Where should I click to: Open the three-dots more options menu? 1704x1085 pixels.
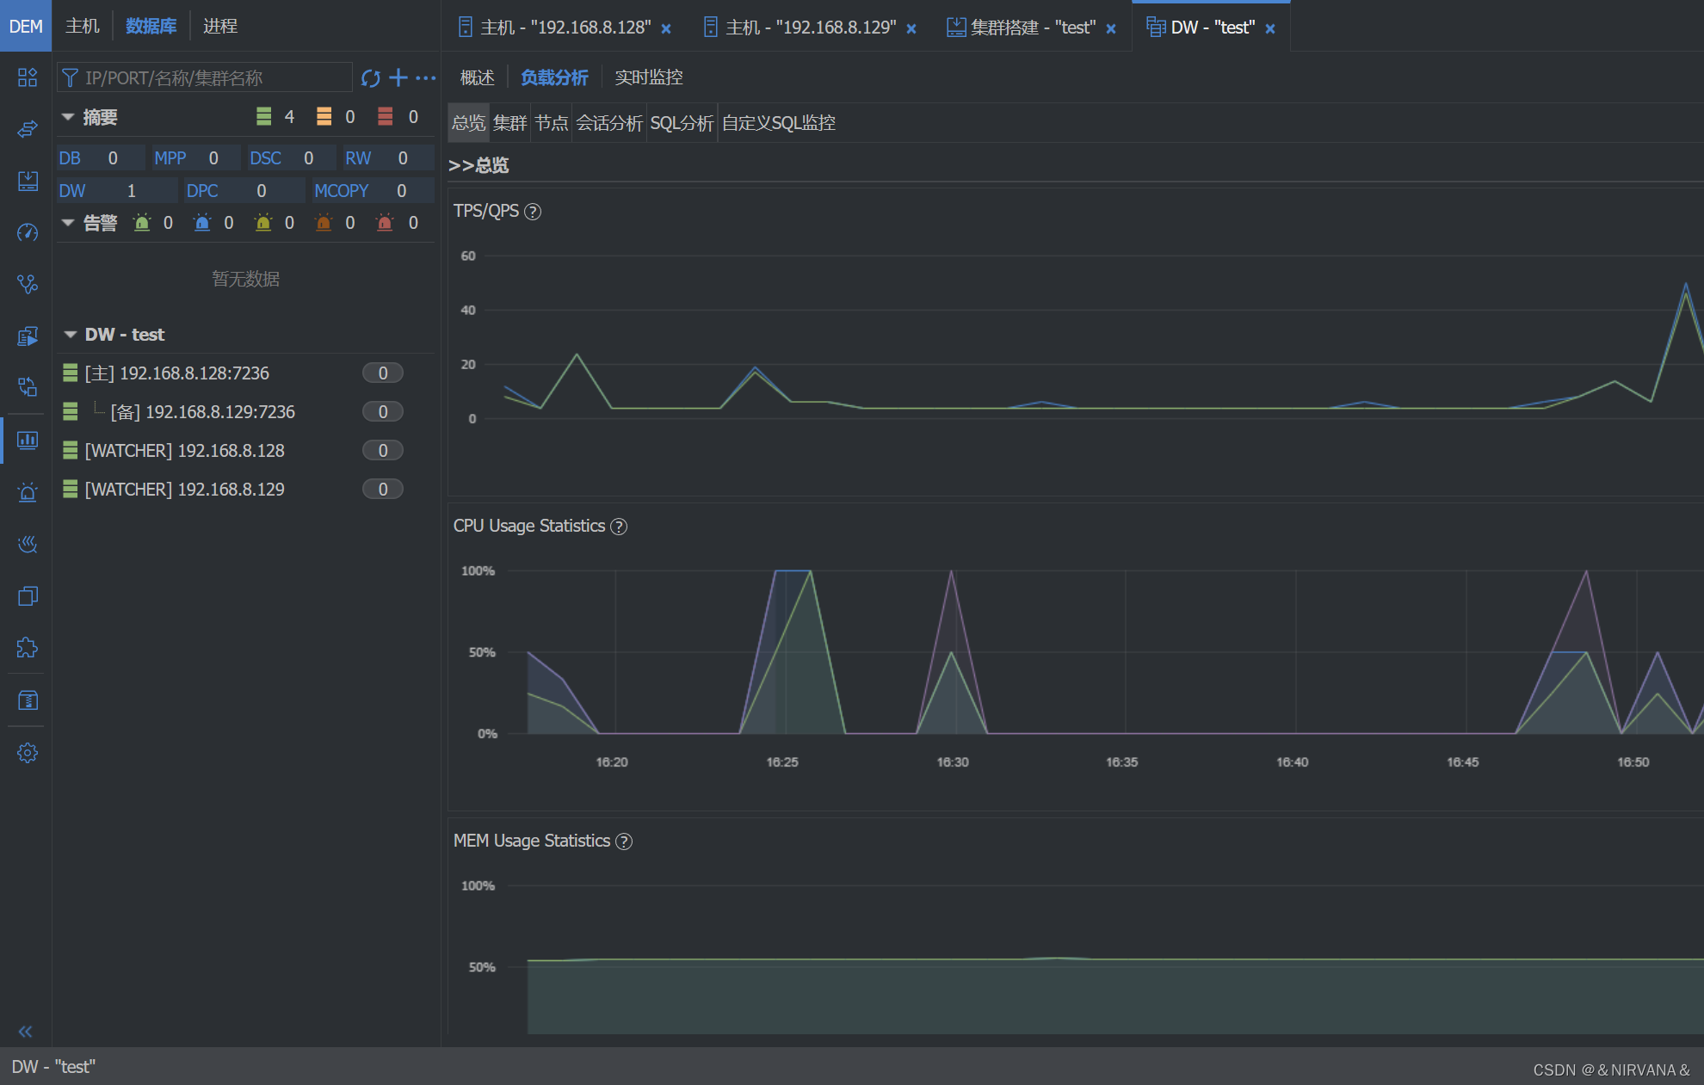point(425,78)
